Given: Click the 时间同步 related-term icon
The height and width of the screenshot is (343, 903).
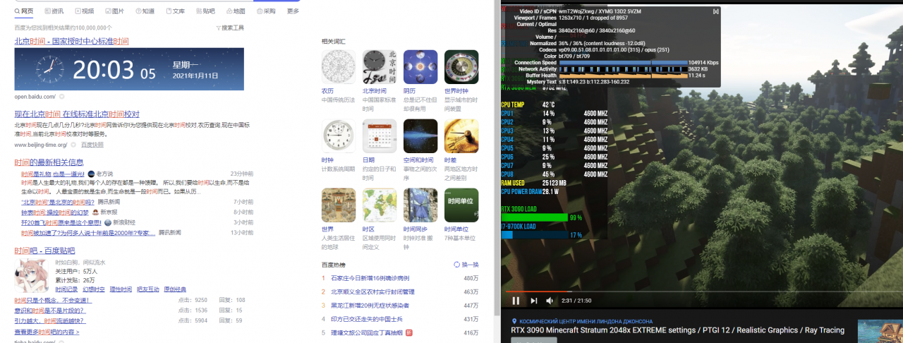Looking at the screenshot, I should [x=420, y=205].
